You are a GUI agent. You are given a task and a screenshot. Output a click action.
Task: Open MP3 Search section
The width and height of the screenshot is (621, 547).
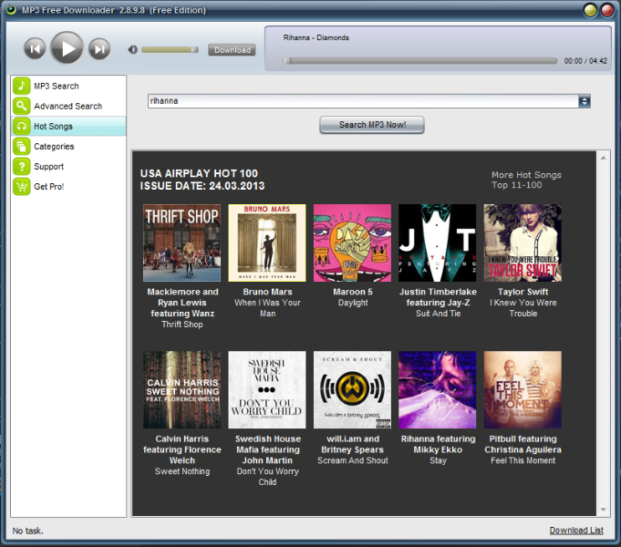tap(68, 86)
